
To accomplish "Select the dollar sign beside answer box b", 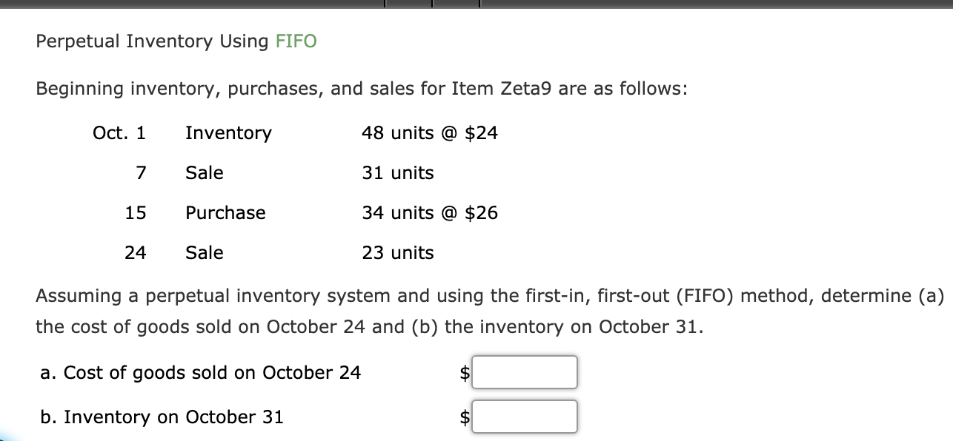I will coord(463,417).
